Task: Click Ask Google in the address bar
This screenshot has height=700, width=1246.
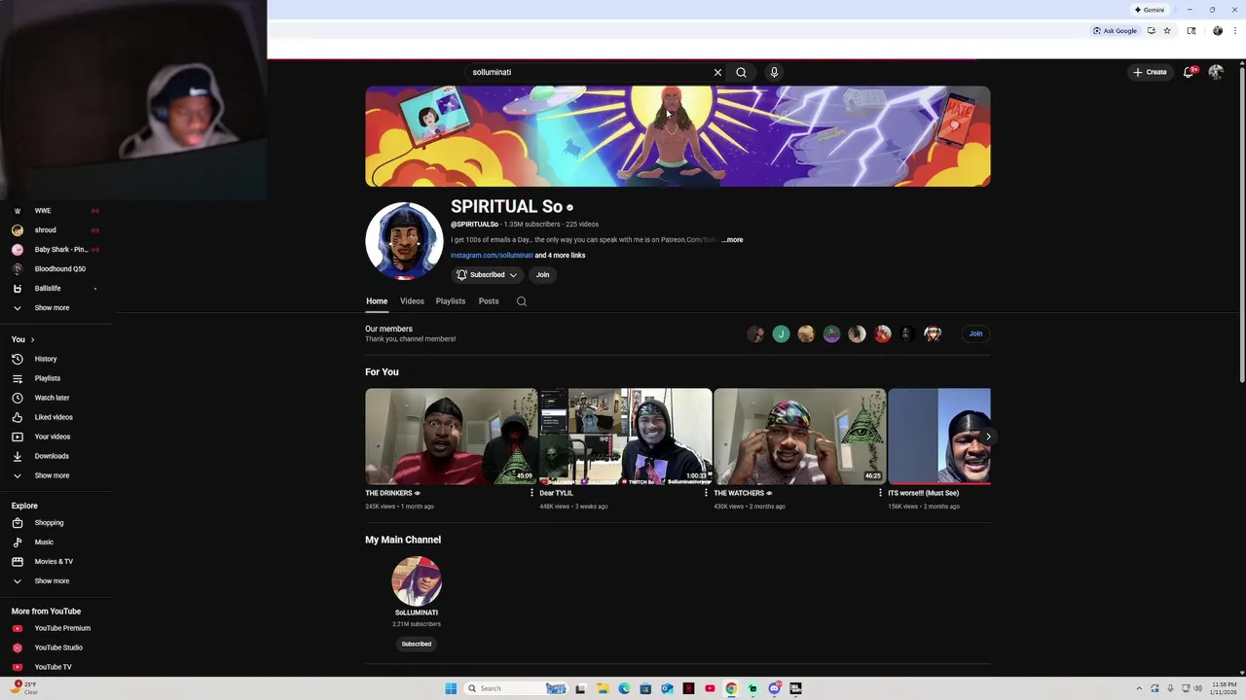Action: point(1115,31)
